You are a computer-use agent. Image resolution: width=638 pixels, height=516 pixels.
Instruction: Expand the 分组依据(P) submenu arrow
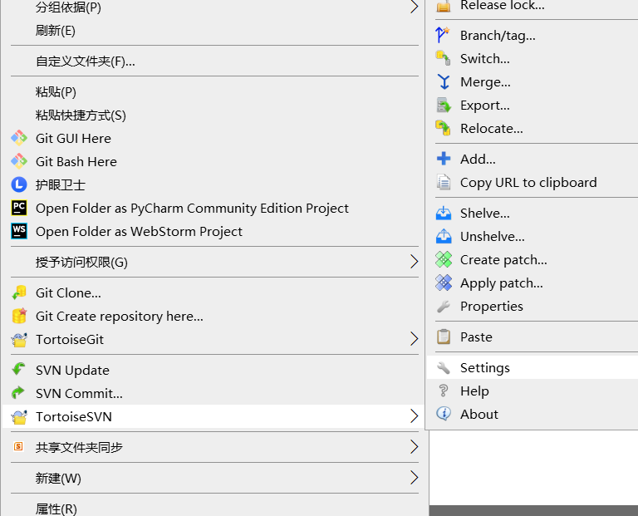415,7
